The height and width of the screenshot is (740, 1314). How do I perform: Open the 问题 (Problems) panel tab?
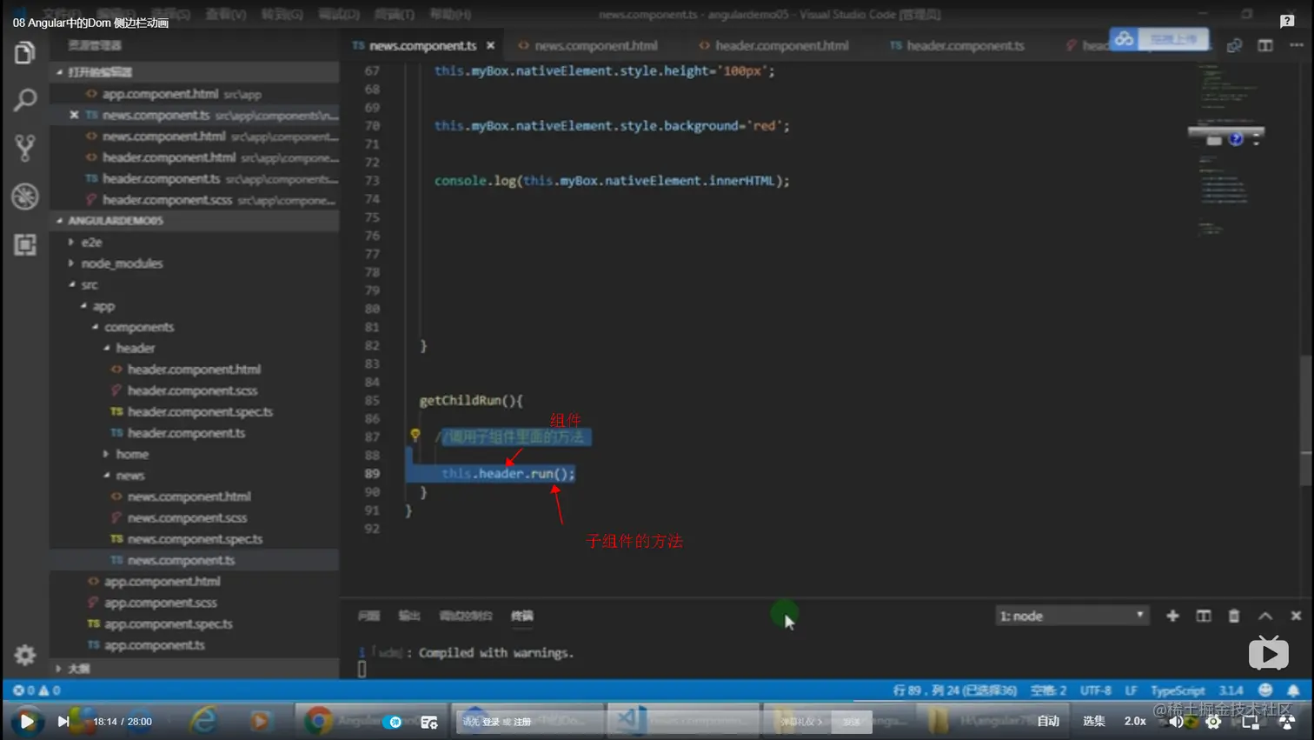368,616
